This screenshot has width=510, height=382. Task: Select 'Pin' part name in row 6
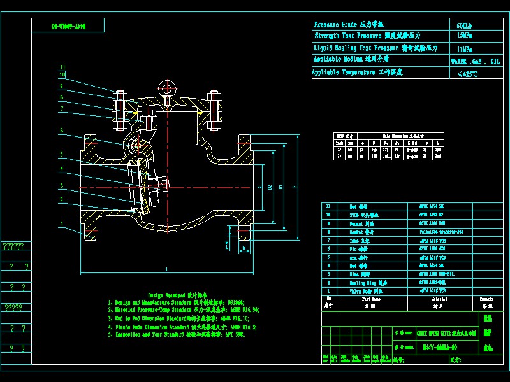tap(359, 249)
